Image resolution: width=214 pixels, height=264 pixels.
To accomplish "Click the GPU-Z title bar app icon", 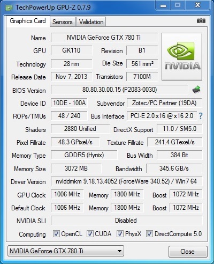I will [x=9, y=8].
